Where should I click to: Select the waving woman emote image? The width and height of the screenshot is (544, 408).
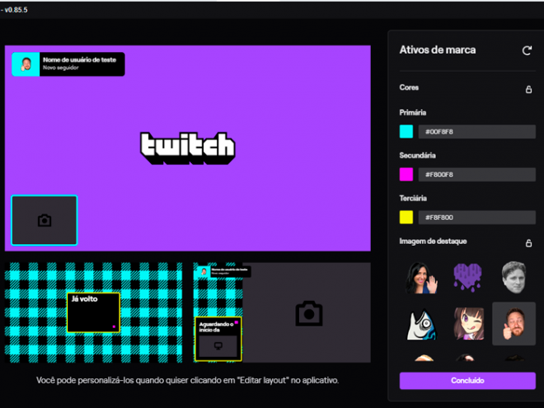tap(421, 278)
